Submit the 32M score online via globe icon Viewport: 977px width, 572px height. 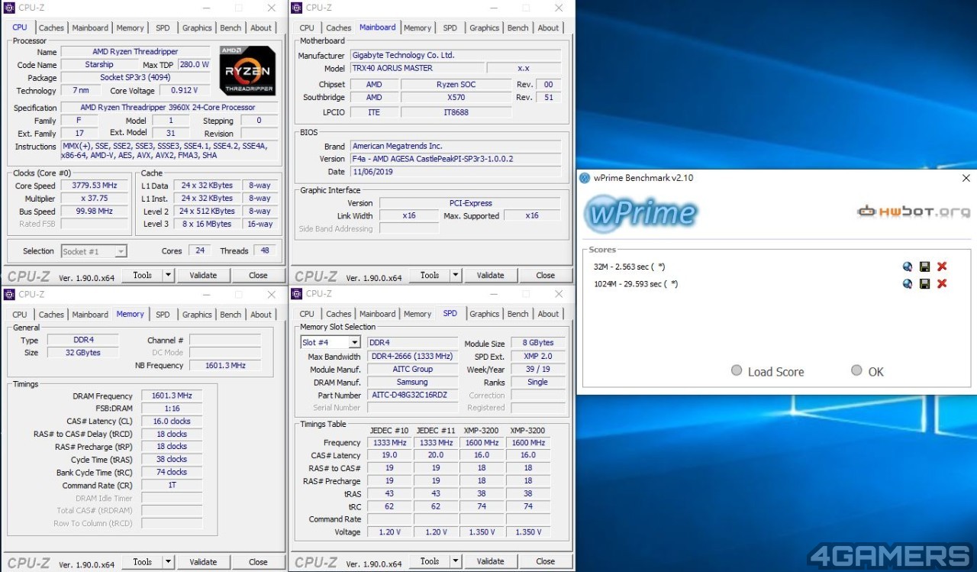tap(908, 267)
